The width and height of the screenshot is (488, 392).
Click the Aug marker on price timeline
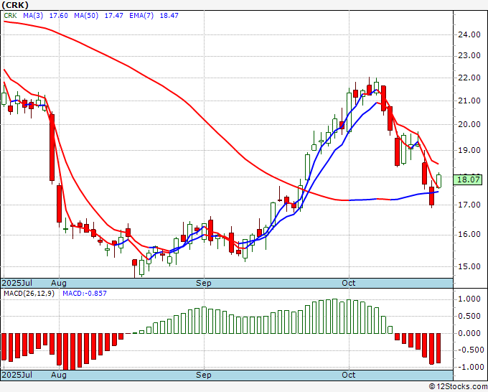59,283
